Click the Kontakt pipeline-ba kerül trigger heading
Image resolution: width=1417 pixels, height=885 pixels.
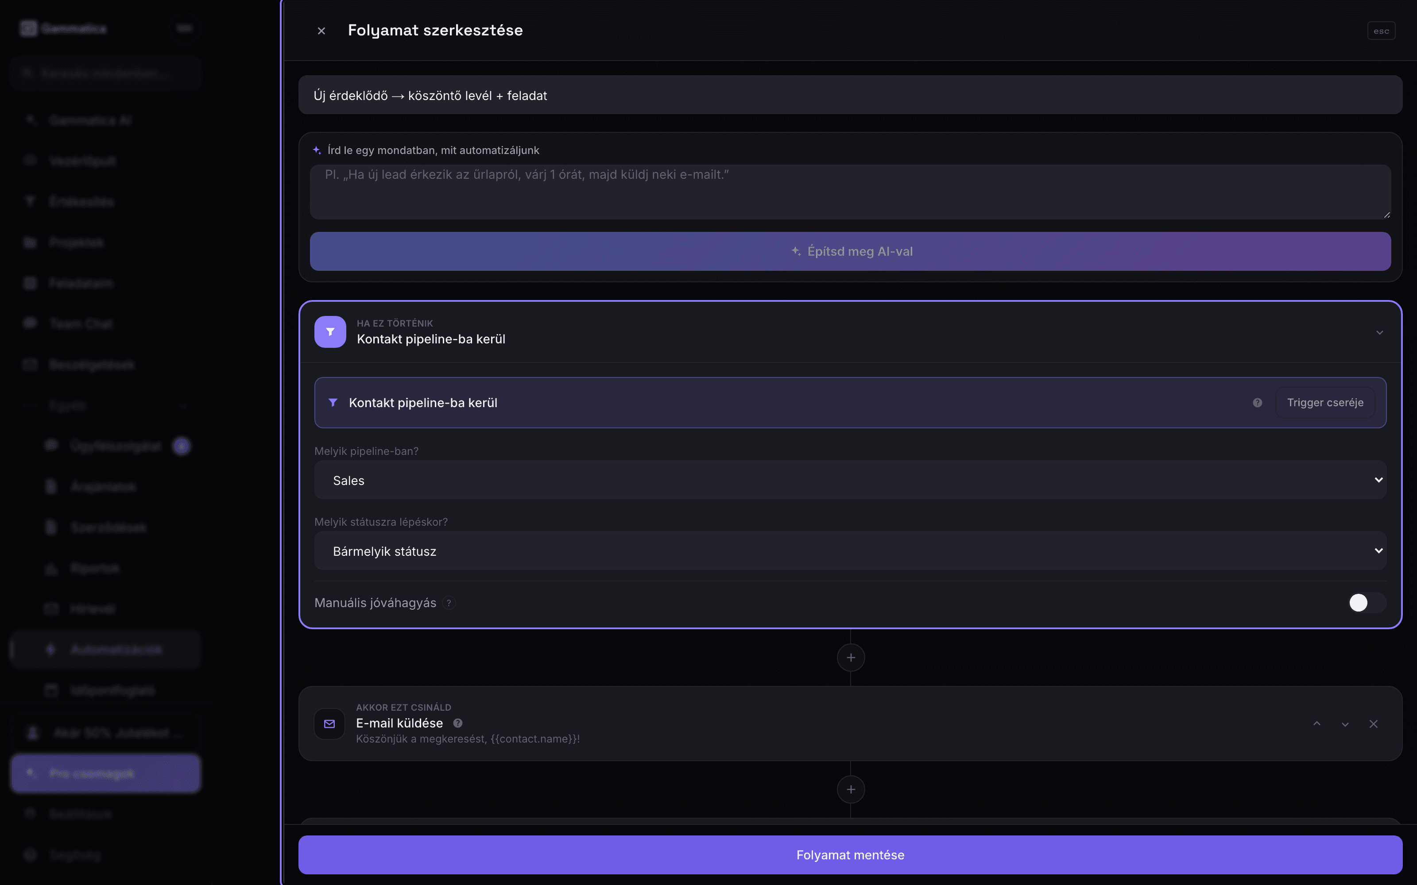coord(431,339)
